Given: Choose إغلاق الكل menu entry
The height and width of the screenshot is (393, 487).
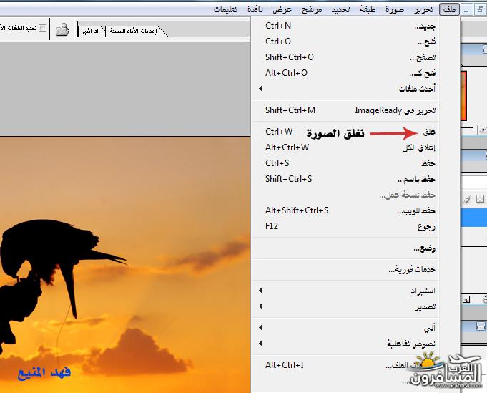Looking at the screenshot, I should coord(345,147).
